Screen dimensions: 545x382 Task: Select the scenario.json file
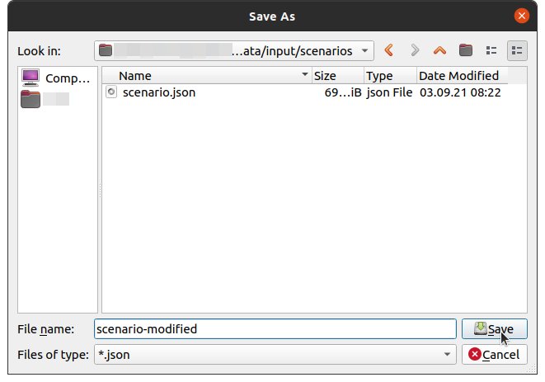pos(158,92)
